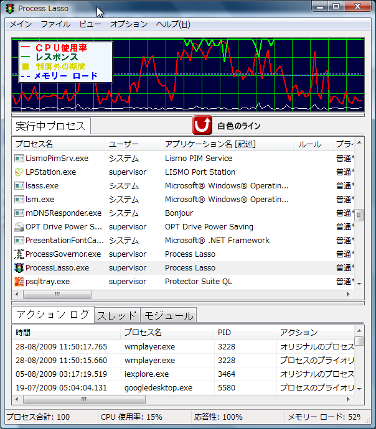Click the Process Lasso title bar icon
376x429 pixels.
(x=9, y=9)
